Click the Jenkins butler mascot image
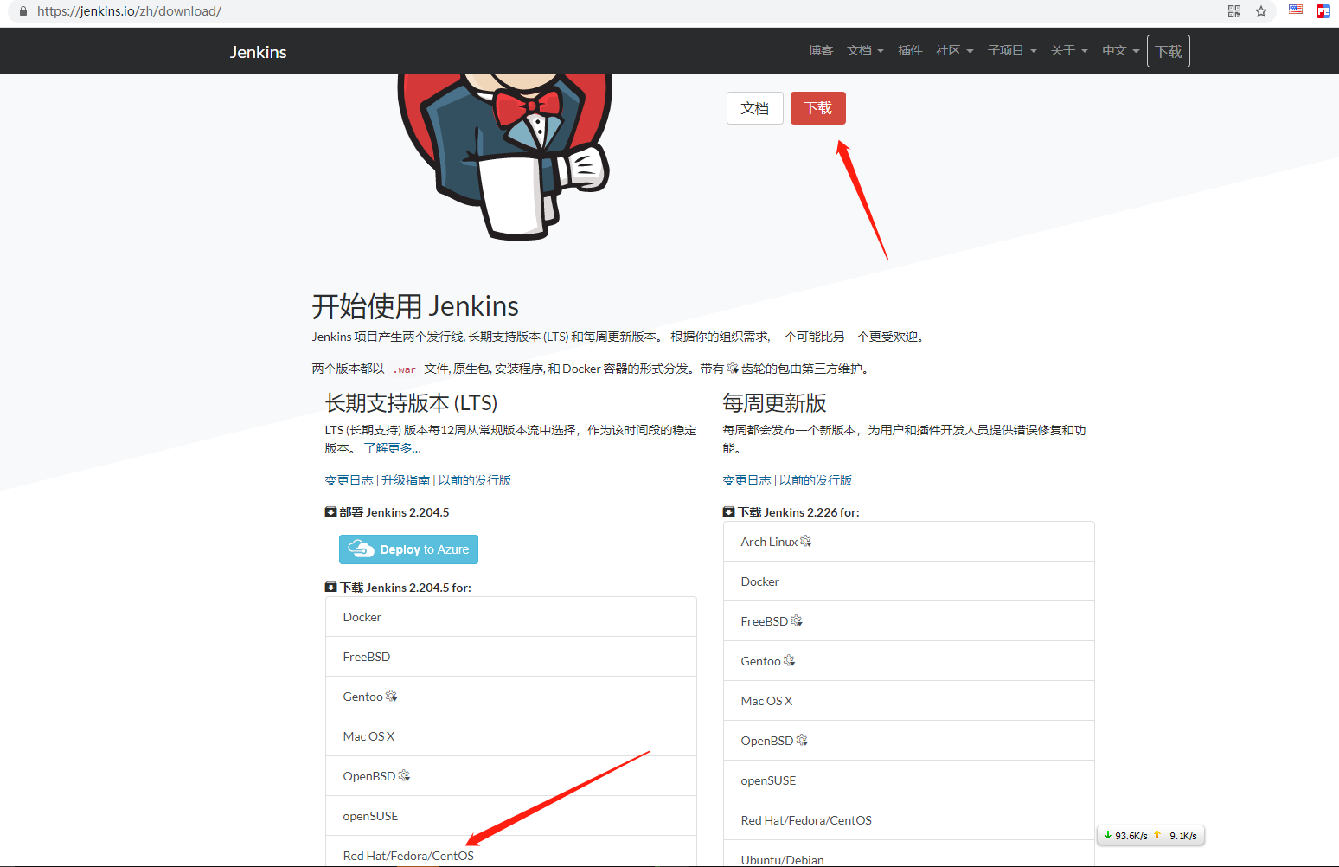The image size is (1339, 867). click(504, 156)
